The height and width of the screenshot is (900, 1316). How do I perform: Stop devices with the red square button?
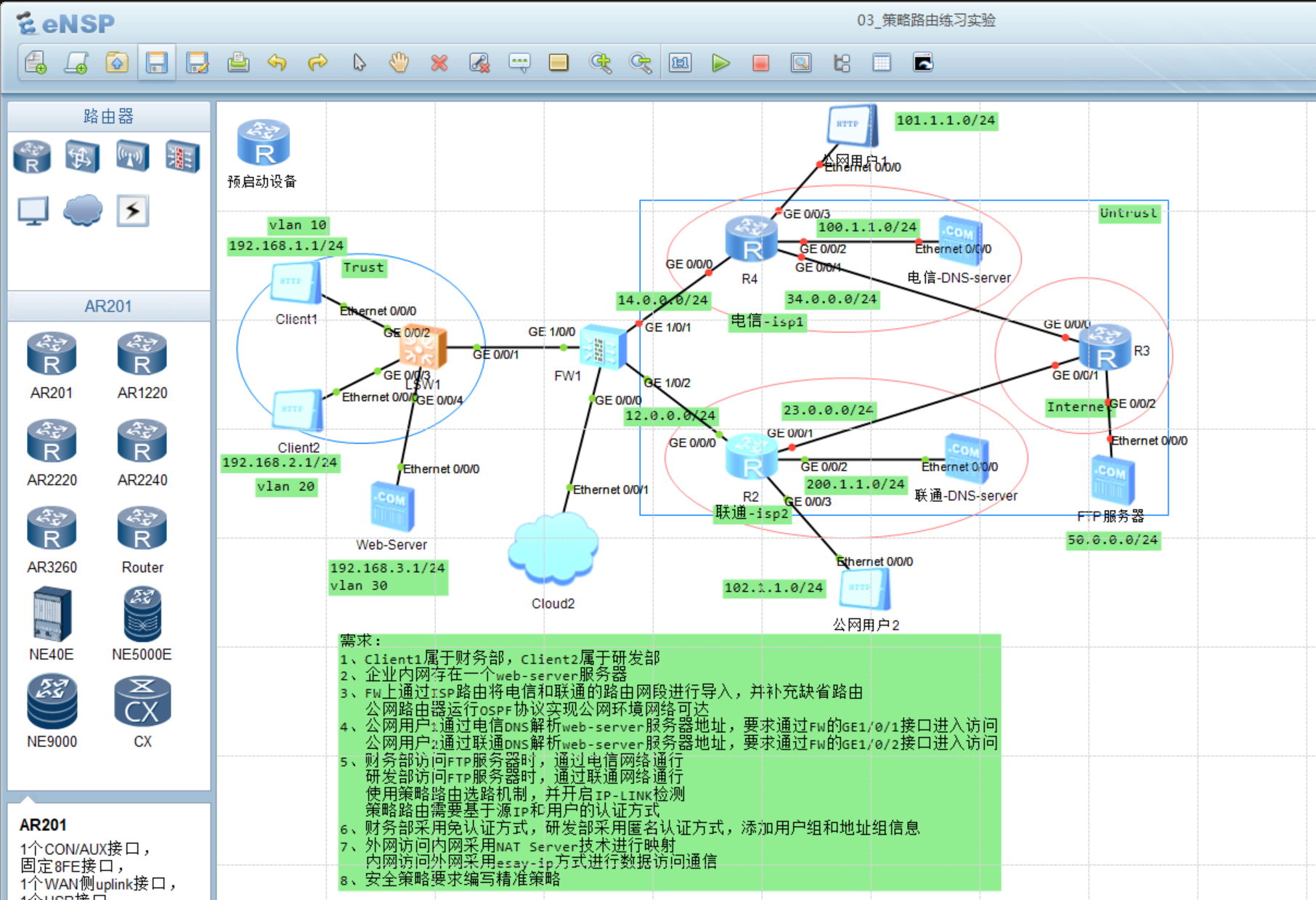coord(760,63)
